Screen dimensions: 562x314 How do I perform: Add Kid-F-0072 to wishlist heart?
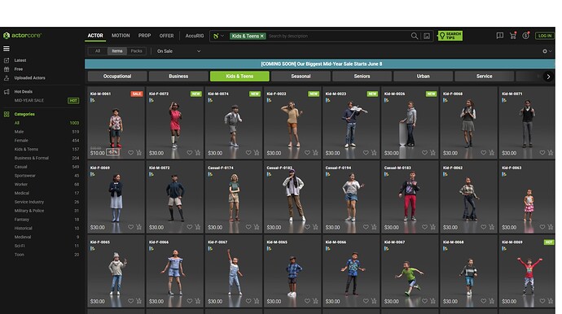pyautogui.click(x=190, y=152)
